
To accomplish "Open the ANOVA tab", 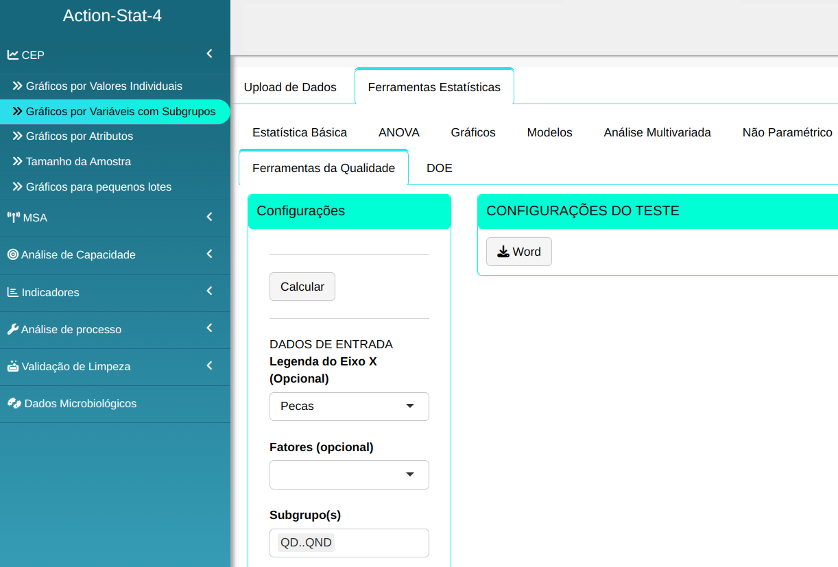I will 398,132.
